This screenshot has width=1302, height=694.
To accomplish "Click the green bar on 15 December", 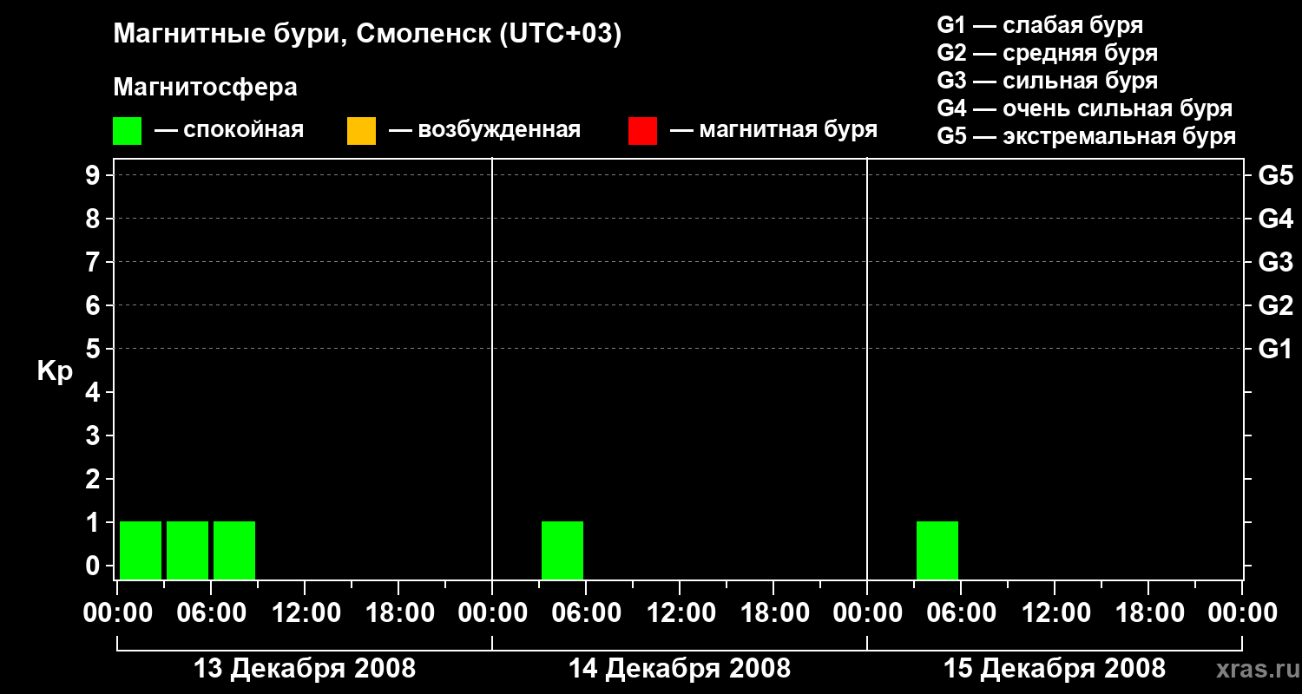I will pyautogui.click(x=937, y=550).
